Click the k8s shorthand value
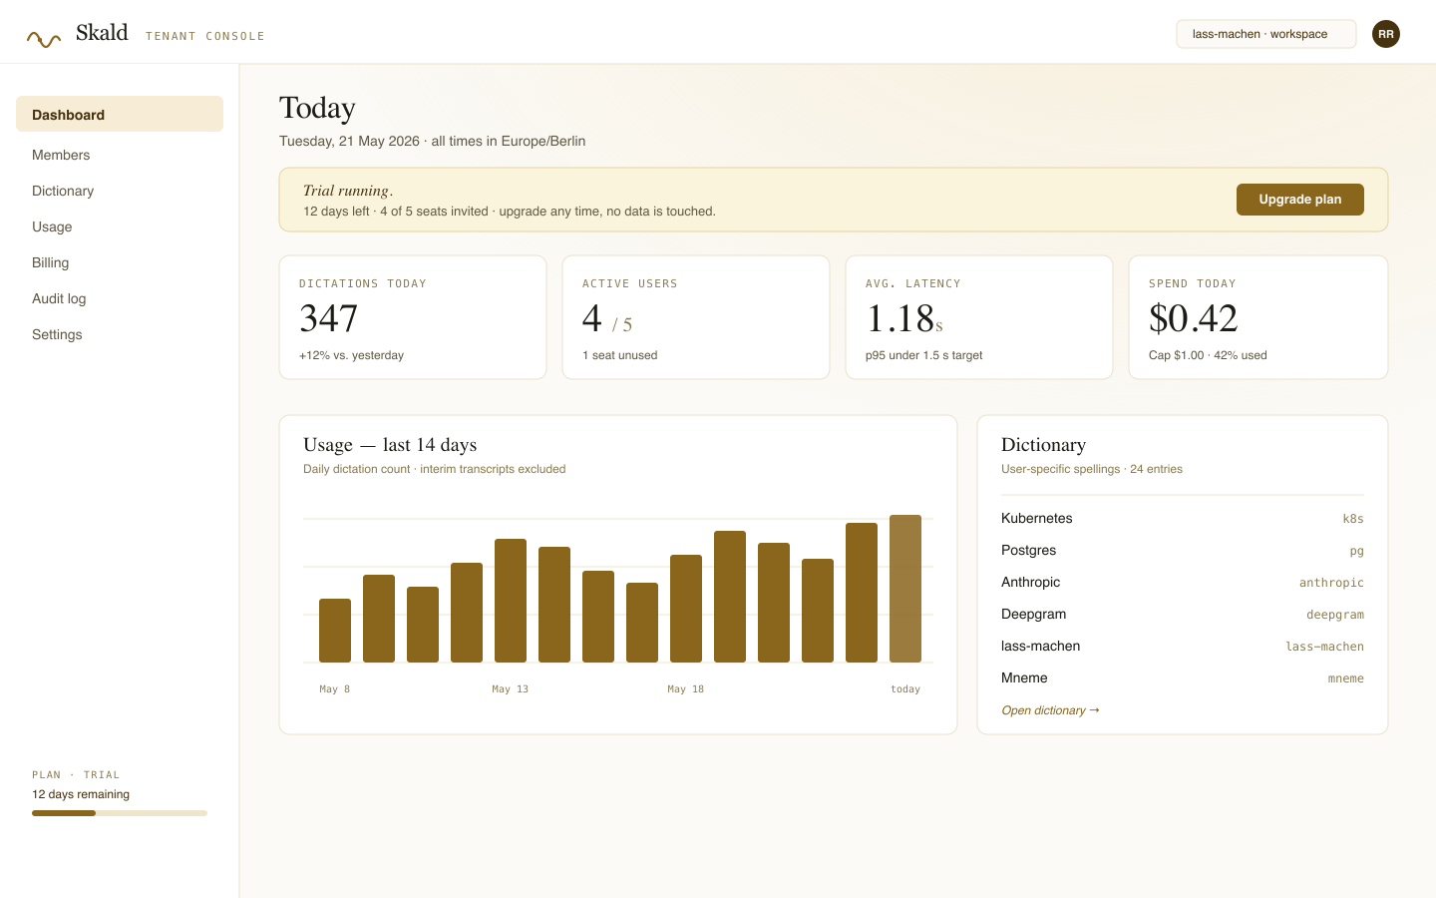This screenshot has height=898, width=1436. pos(1353,519)
